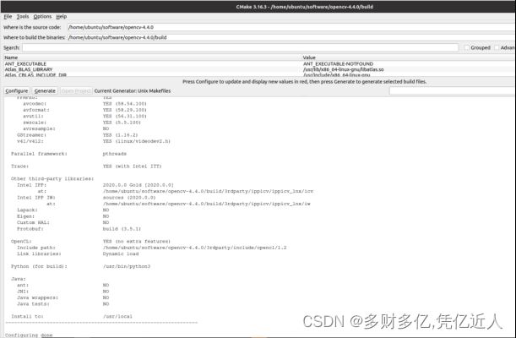Toggle the Grouped checkbox
The height and width of the screenshot is (338, 516).
click(x=467, y=47)
